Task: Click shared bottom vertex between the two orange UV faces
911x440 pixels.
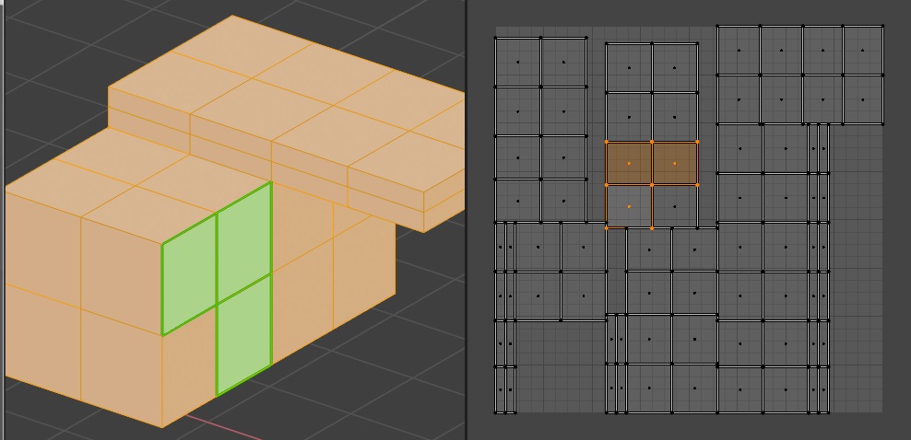Action: coord(652,185)
